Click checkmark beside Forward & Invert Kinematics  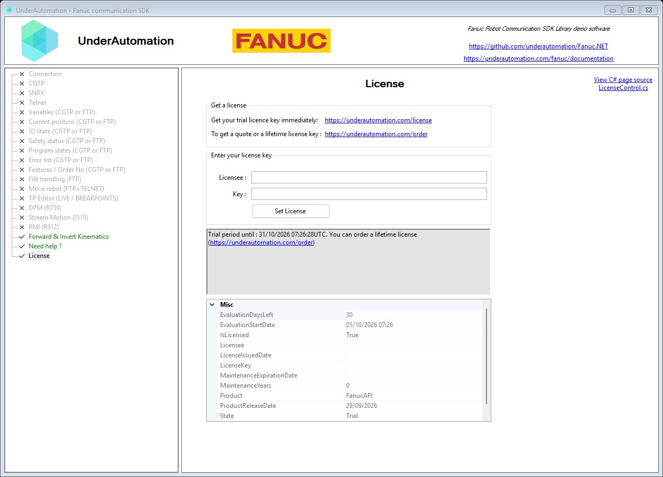tap(22, 237)
